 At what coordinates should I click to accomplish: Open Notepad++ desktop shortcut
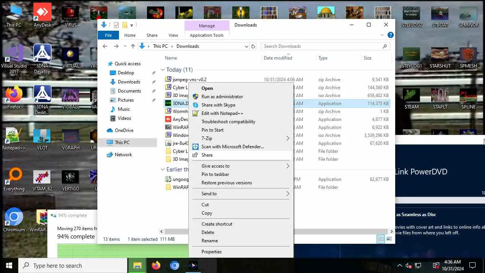pos(14,138)
